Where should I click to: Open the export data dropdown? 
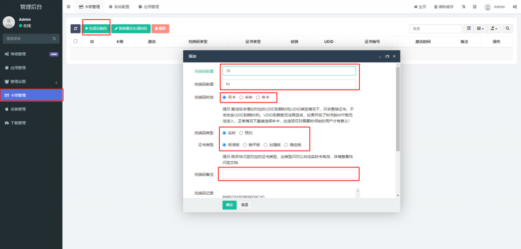pyautogui.click(x=494, y=28)
